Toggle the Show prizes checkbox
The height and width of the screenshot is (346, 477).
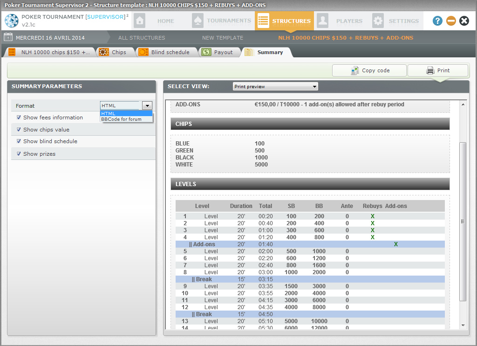pyautogui.click(x=19, y=154)
